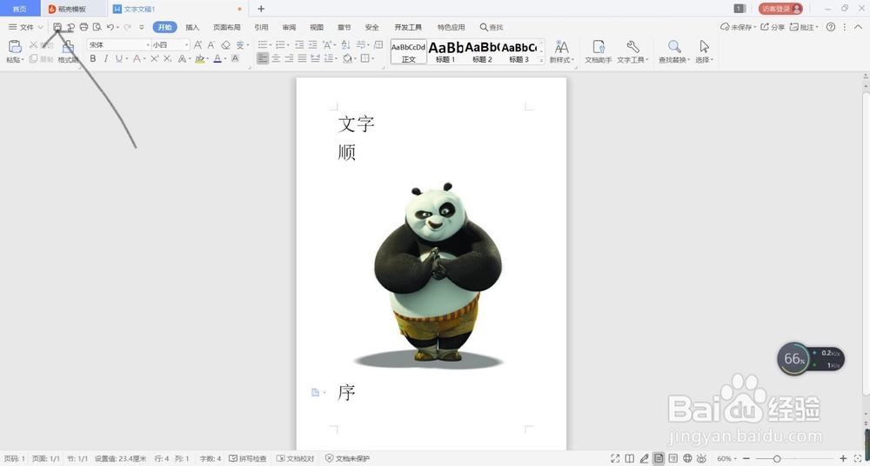Select align left paragraph button
This screenshot has width=870, height=466.
(263, 58)
